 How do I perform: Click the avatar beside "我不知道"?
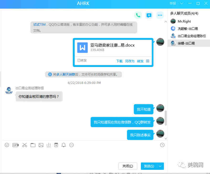(x=160, y=108)
